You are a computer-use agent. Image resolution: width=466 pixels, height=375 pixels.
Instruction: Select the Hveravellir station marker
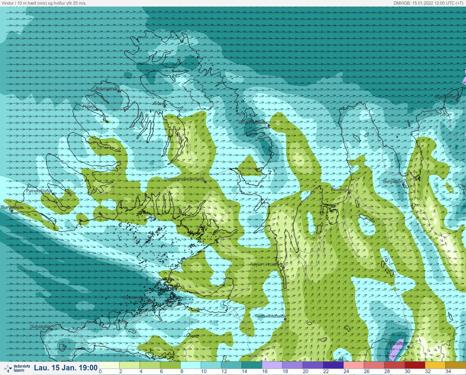[x=409, y=347]
